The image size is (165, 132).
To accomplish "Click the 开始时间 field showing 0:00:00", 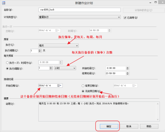I will click(x=116, y=68).
